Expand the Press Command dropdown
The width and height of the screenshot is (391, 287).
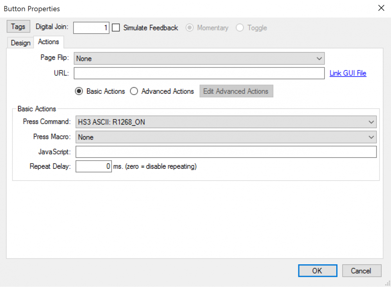[226, 122]
